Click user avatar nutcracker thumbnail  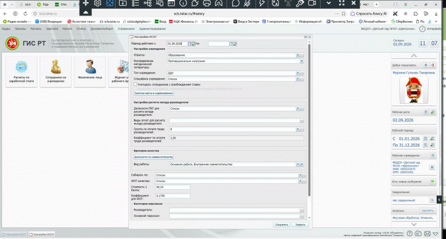coord(413,90)
